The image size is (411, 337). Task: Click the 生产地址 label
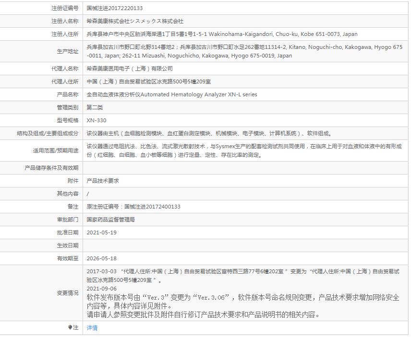pyautogui.click(x=68, y=51)
